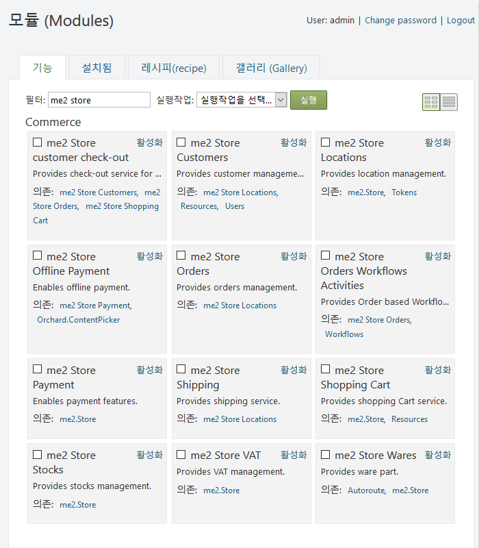
Task: Open Tokens dependency link
Action: (x=404, y=192)
